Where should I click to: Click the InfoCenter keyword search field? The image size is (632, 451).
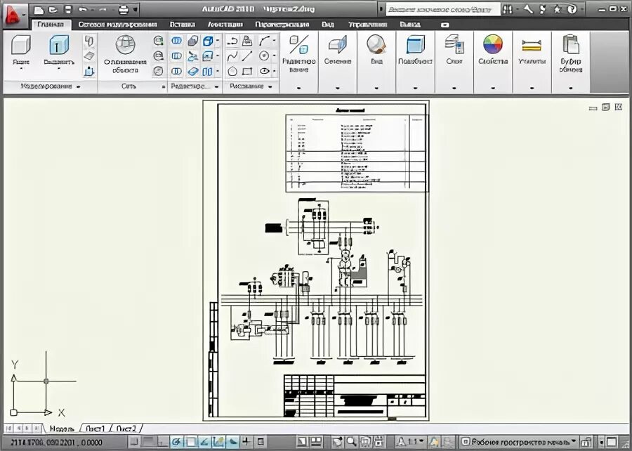coord(443,9)
